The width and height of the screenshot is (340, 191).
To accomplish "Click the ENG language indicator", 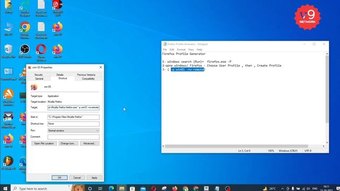I will (x=314, y=189).
